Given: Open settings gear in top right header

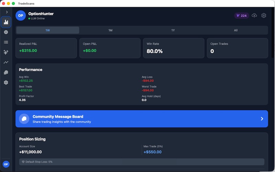Looking at the screenshot, I should click(x=264, y=15).
